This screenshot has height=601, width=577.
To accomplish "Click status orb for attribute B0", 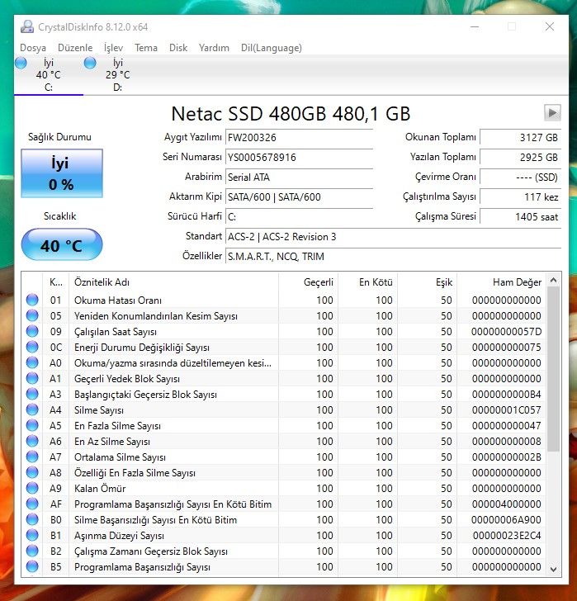I will tap(32, 520).
